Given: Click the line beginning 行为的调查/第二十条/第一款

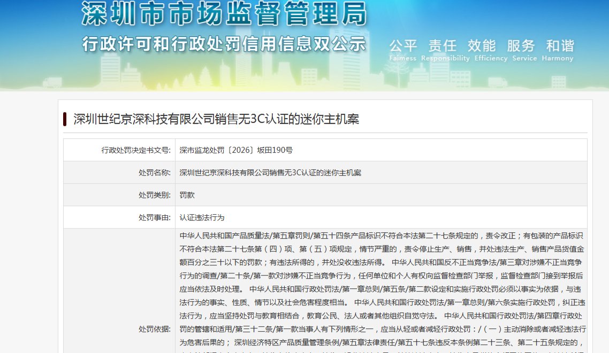Looking at the screenshot, I should coord(382,276).
